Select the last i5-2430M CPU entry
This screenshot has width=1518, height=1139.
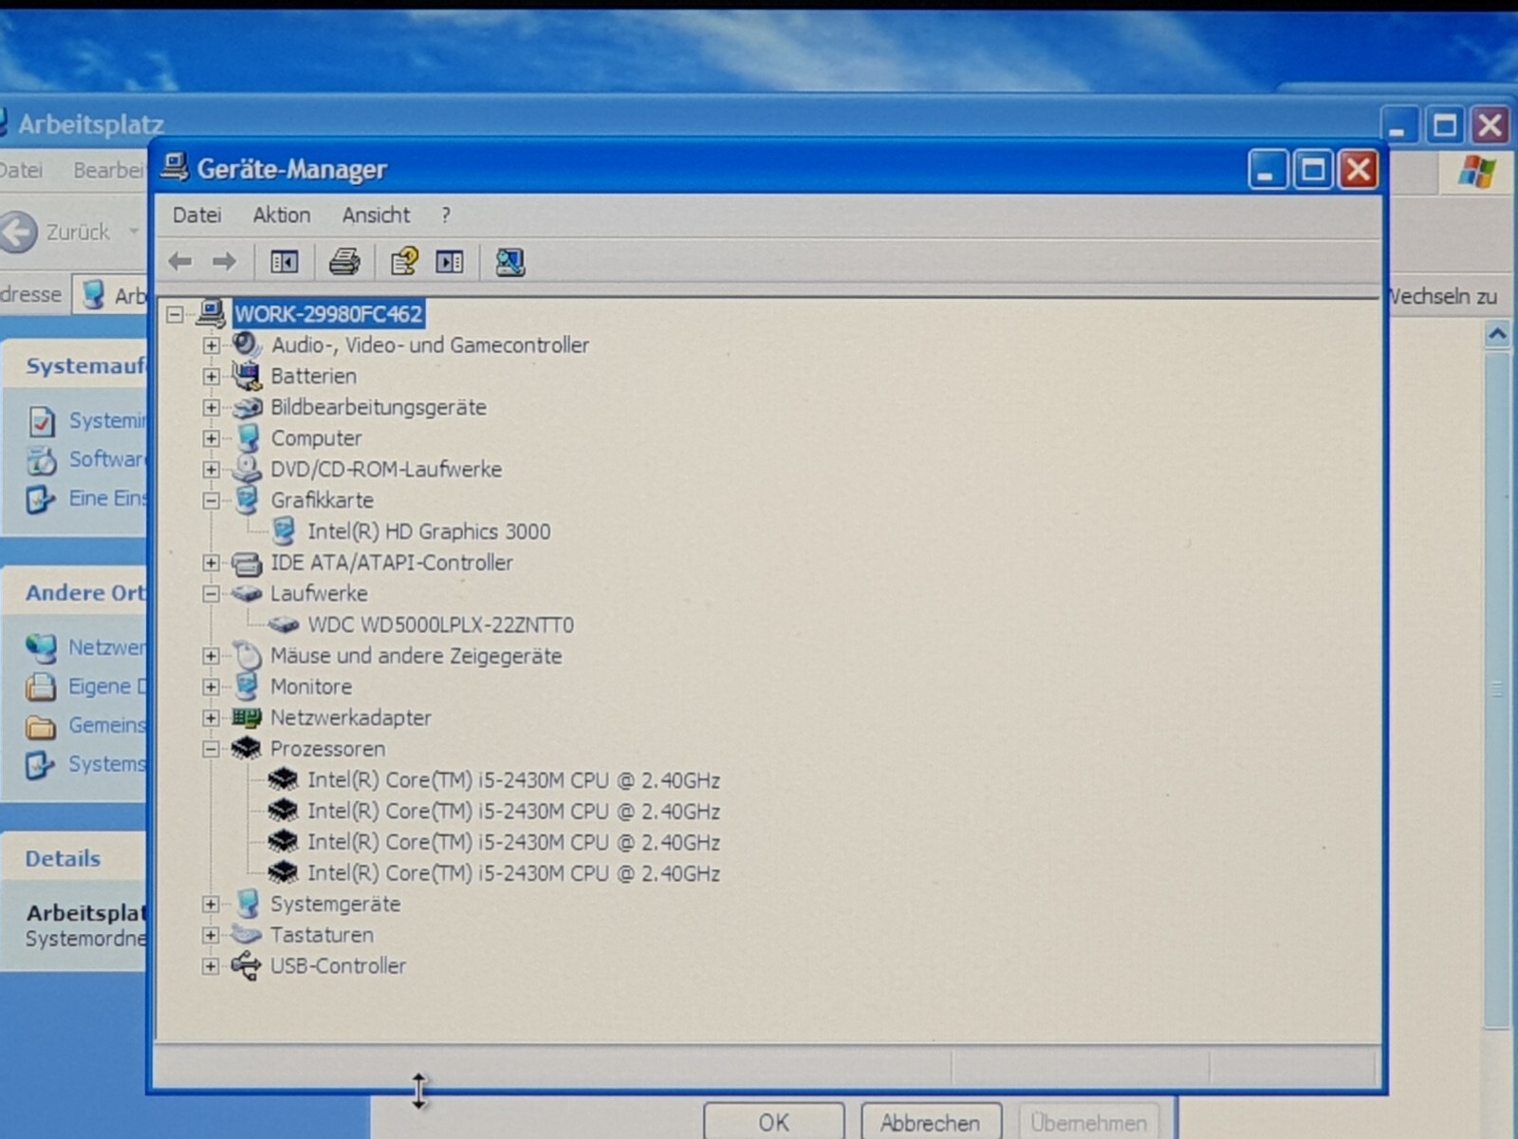(x=513, y=873)
